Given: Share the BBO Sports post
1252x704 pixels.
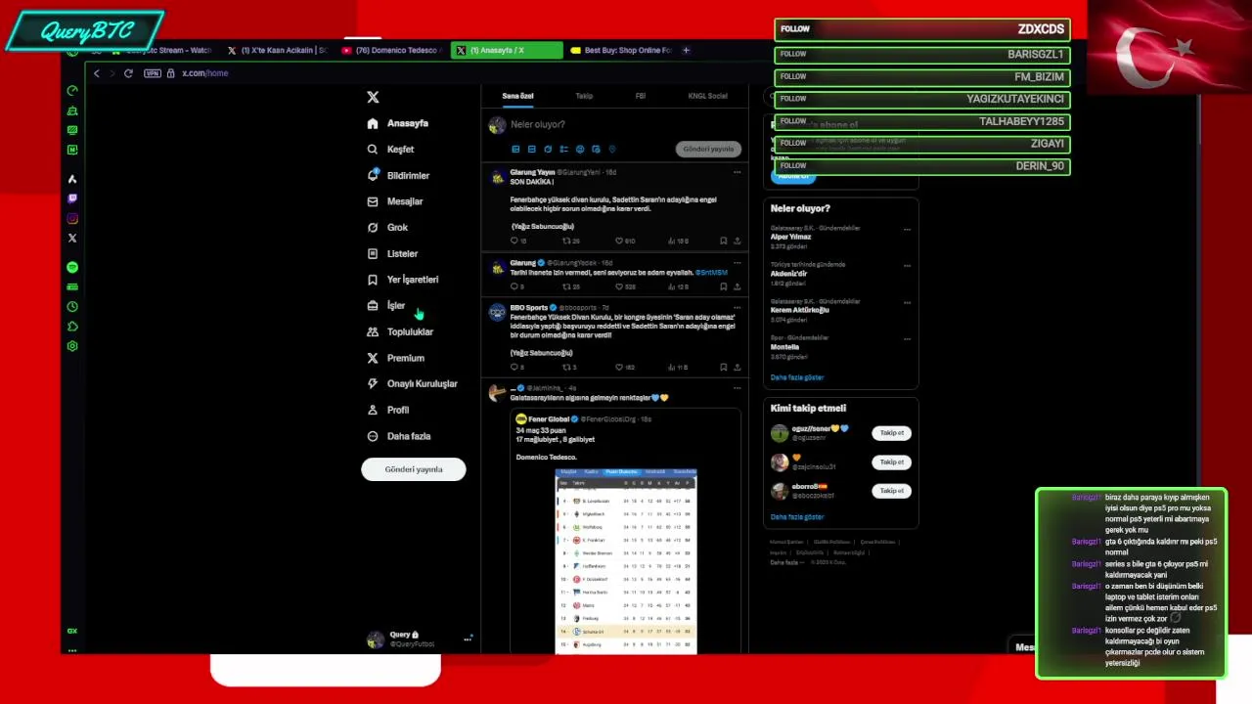Looking at the screenshot, I should click(737, 368).
